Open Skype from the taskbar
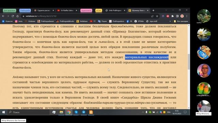218x123 pixels. point(76,112)
